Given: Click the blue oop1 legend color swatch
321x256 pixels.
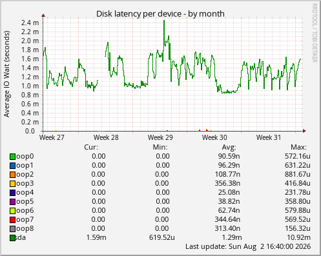Looking at the screenshot, I should [12, 166].
